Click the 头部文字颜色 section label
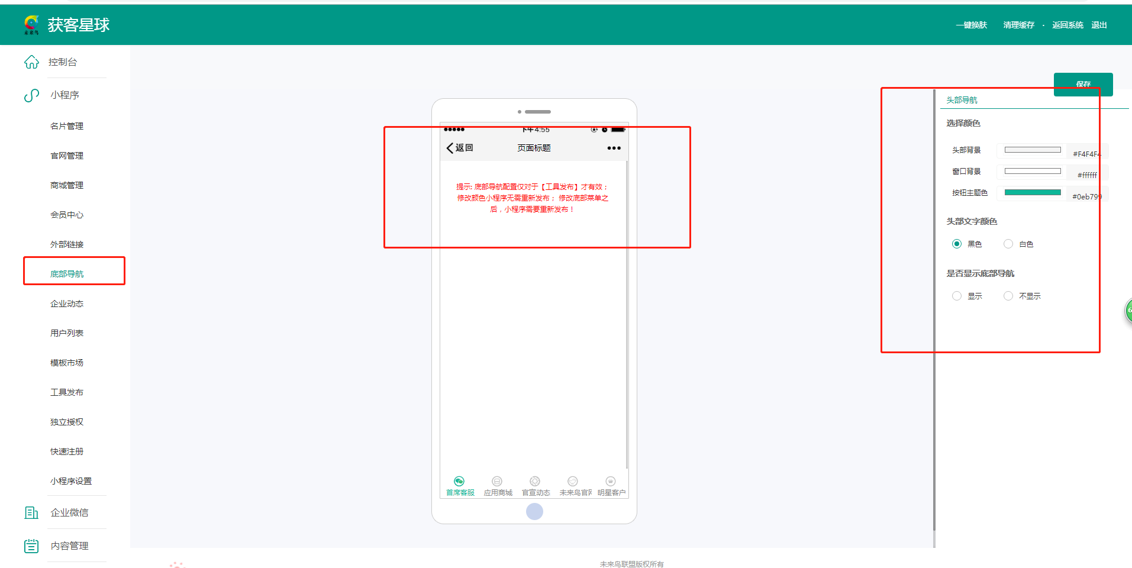Screen dimensions: 1132x568 tap(972, 221)
